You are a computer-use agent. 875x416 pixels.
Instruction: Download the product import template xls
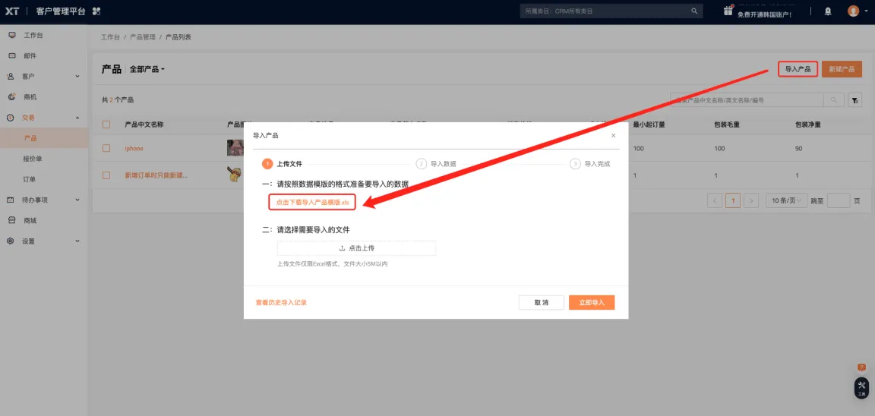click(x=312, y=203)
